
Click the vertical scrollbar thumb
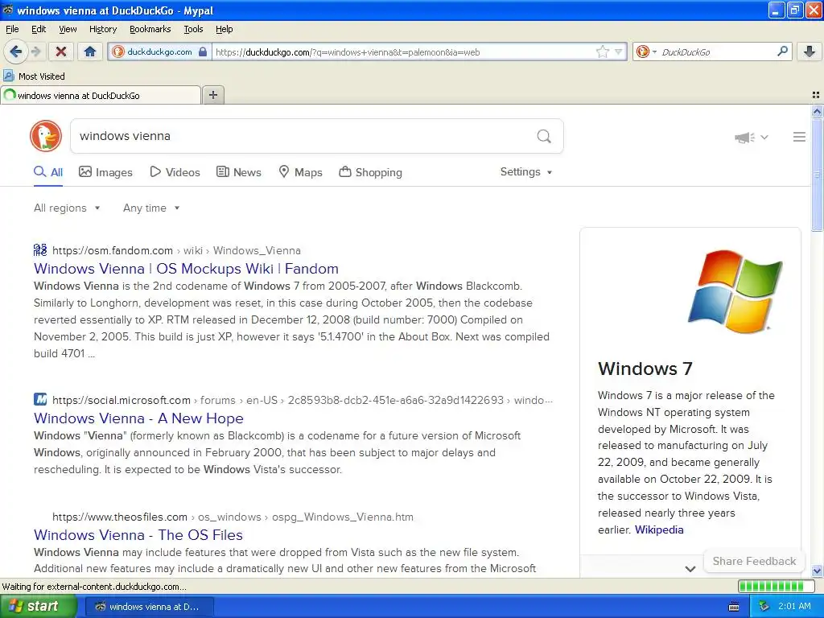pyautogui.click(x=817, y=175)
